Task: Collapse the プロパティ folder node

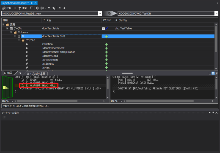Action: click(x=19, y=40)
